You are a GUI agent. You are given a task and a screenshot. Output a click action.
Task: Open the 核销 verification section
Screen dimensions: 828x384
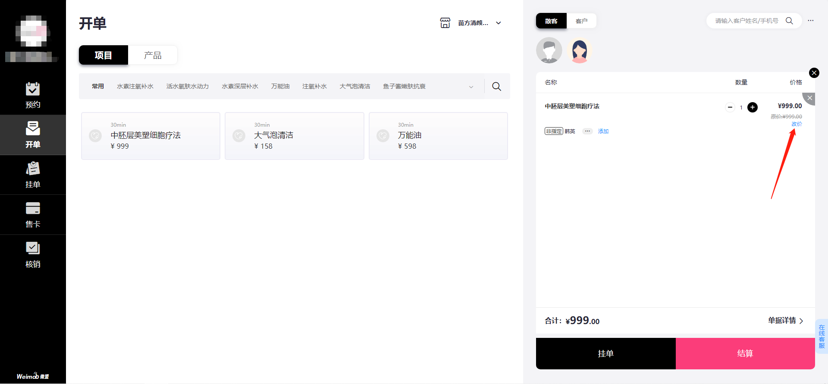pyautogui.click(x=33, y=255)
